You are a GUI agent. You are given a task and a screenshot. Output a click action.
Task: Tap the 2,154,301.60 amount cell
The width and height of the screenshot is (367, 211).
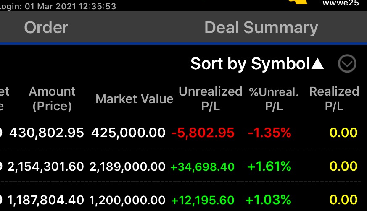pos(46,167)
